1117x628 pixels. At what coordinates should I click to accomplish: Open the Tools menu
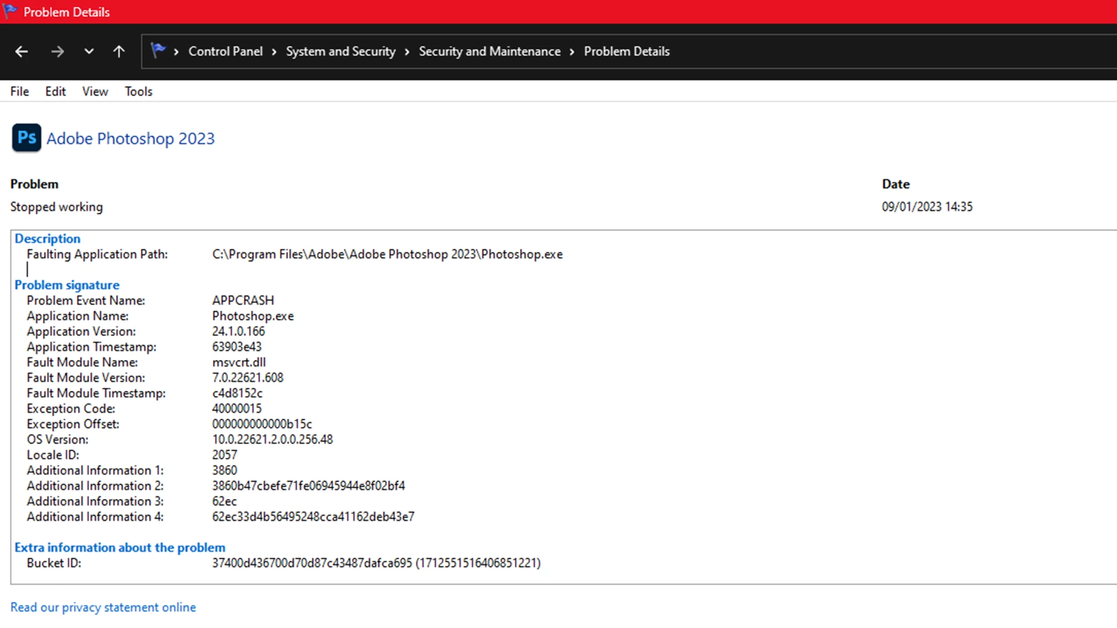(138, 91)
